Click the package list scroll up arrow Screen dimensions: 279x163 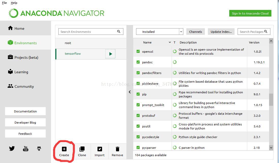click(271, 41)
